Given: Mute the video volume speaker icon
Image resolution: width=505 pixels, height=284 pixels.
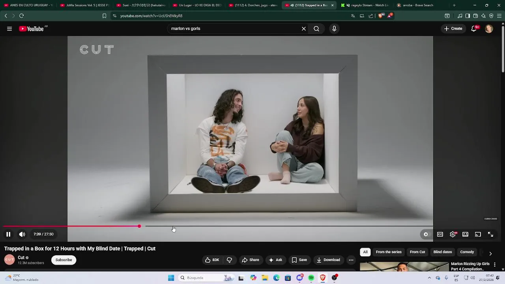Looking at the screenshot, I should (x=22, y=234).
